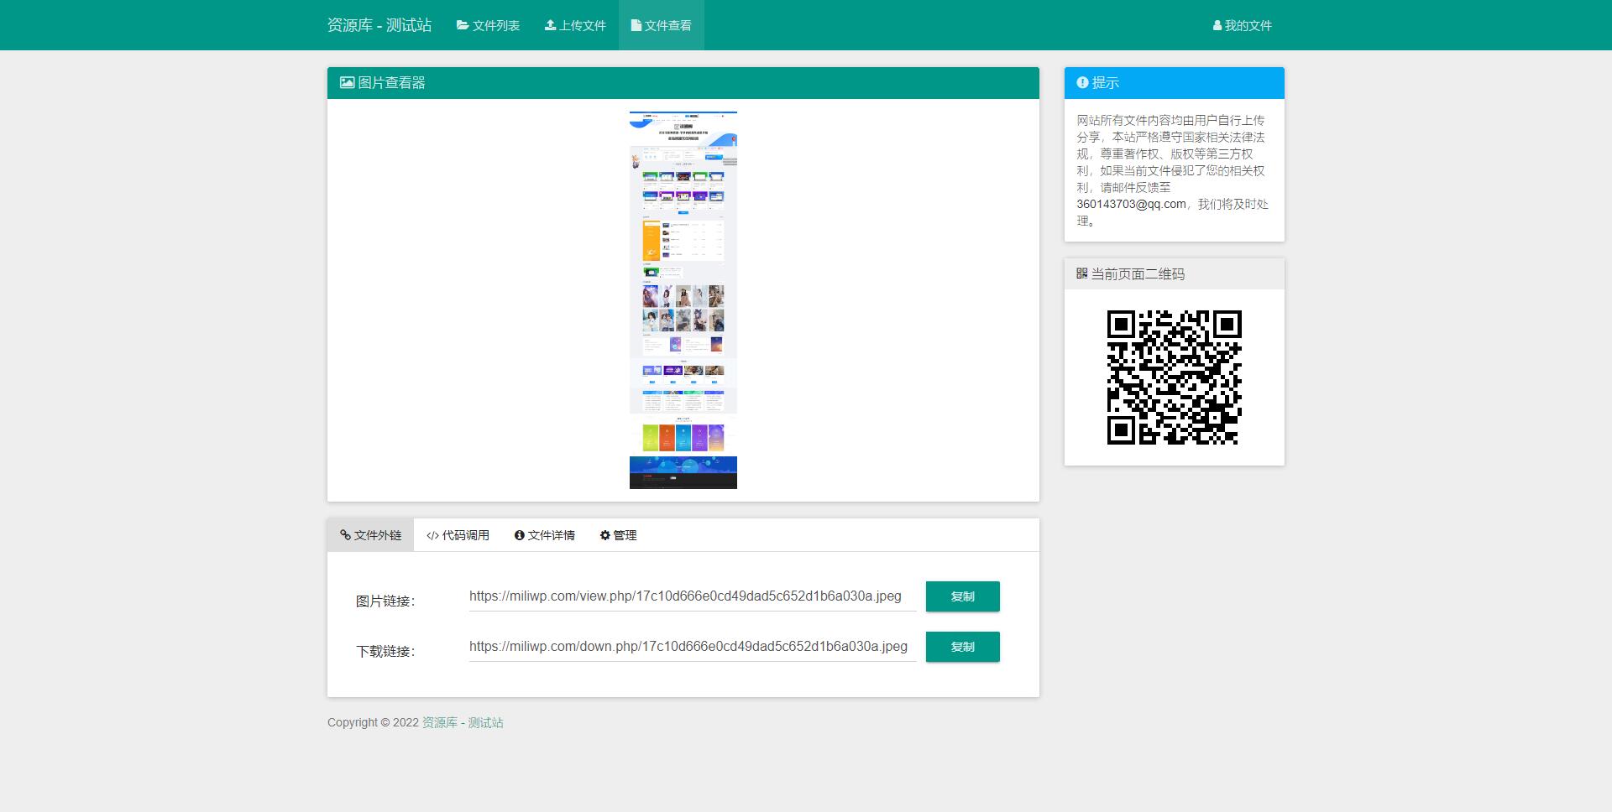
Task: Click the code icon on 代码调用 tab
Action: tap(432, 535)
